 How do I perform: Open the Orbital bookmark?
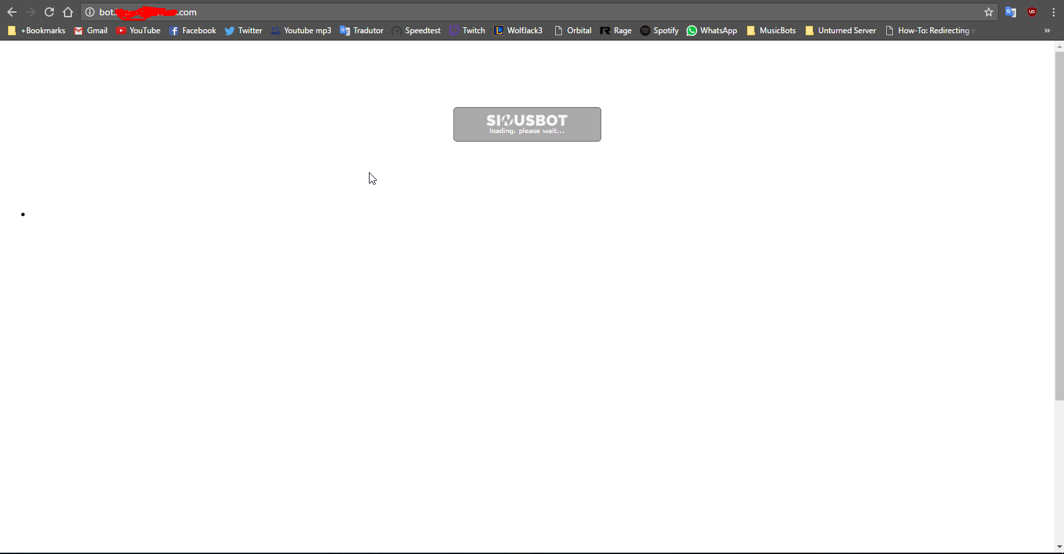tap(573, 31)
